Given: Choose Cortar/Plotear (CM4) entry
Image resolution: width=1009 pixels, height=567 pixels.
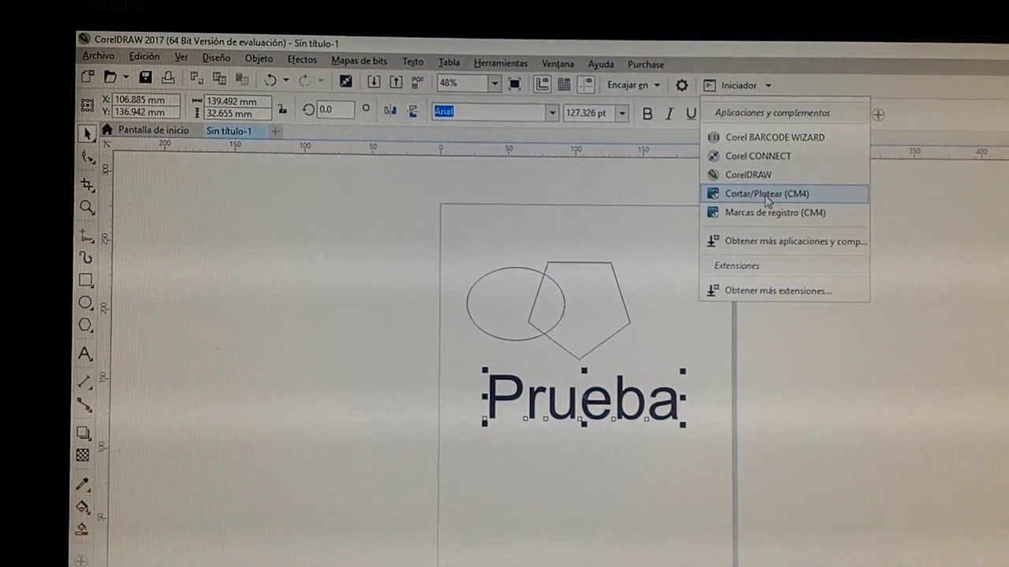Looking at the screenshot, I should pyautogui.click(x=784, y=194).
